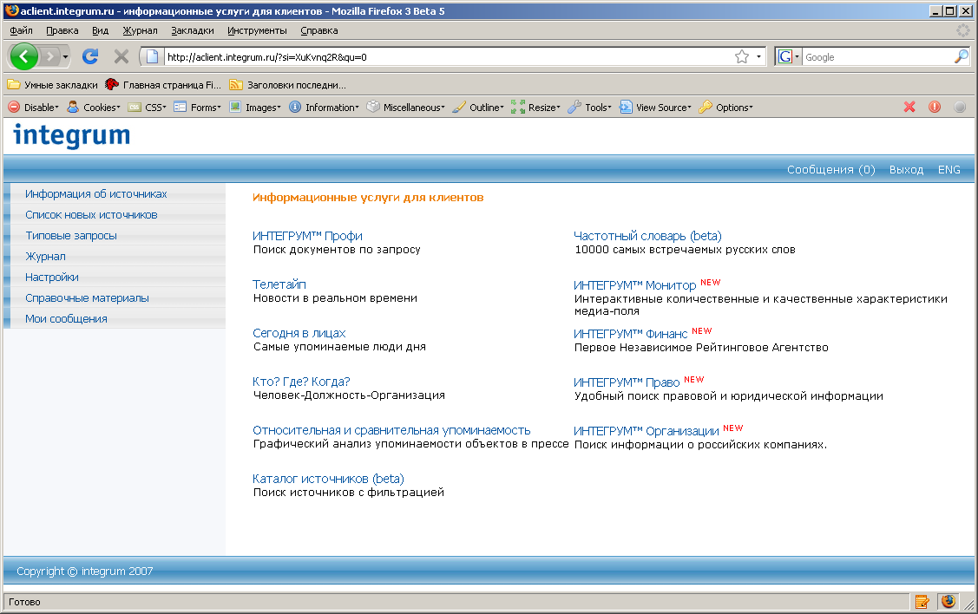Open the Кто? Где? Когда? link
Screen dimensions: 978x614
coord(301,382)
